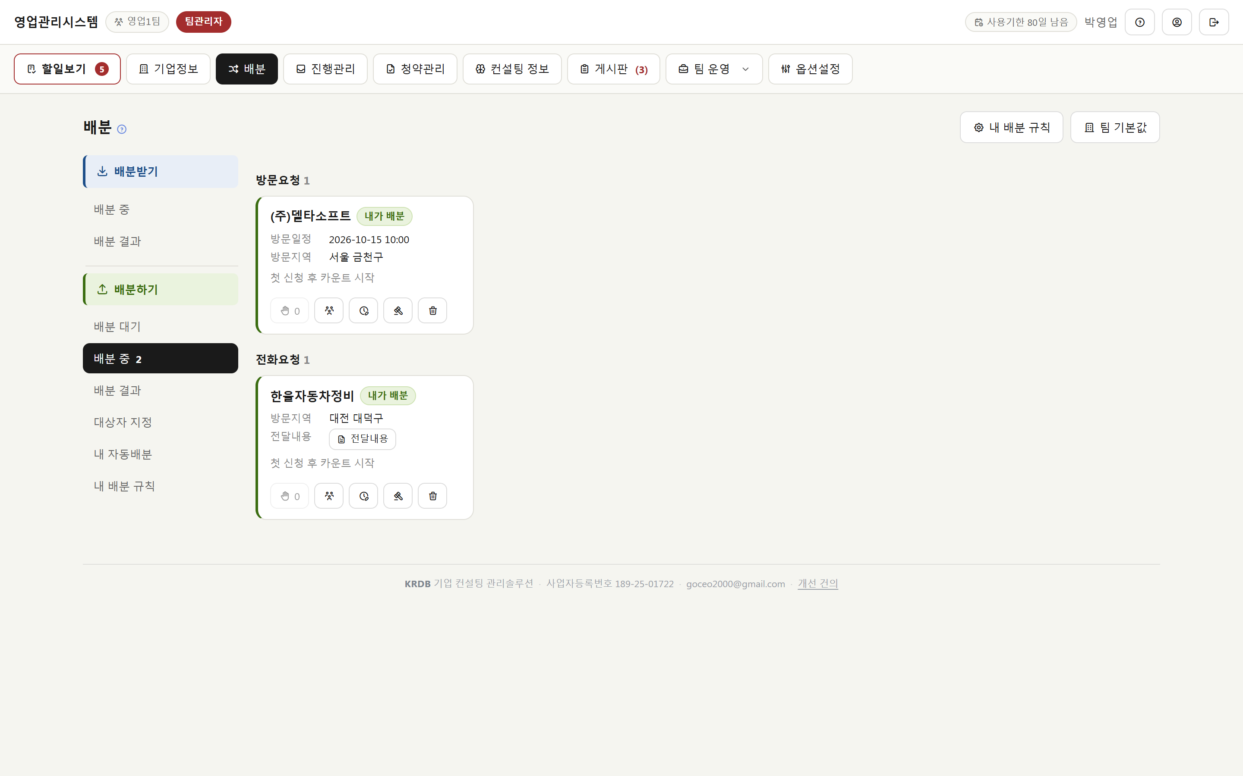
Task: Follow the 개선 건의 footer link
Action: click(818, 584)
